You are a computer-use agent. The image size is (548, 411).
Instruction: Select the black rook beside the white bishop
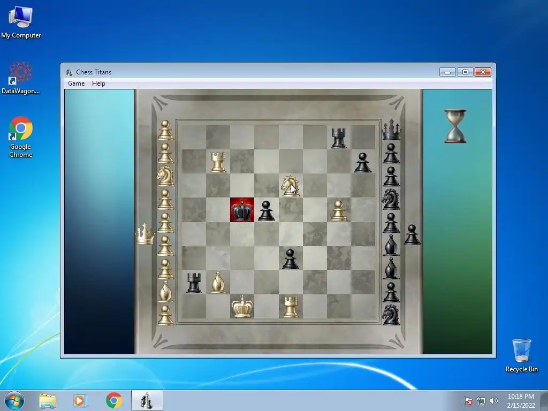click(x=194, y=283)
